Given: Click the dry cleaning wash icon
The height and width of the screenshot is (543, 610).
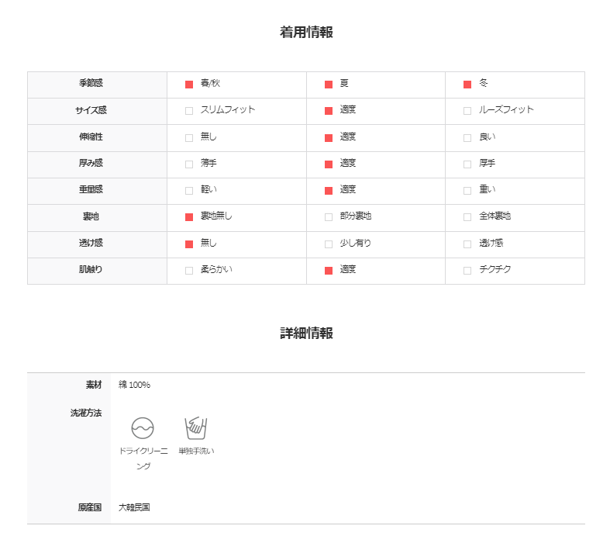Looking at the screenshot, I should tap(143, 428).
